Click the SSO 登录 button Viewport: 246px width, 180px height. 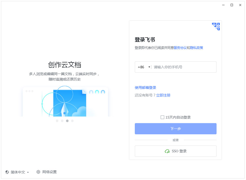[175, 151]
